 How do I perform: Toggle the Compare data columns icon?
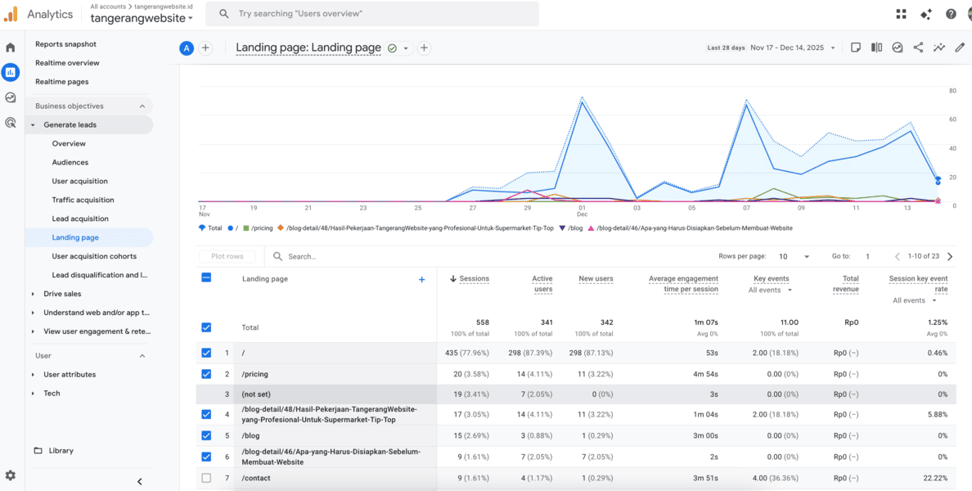click(876, 47)
